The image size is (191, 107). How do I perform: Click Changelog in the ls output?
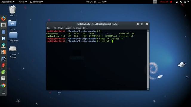[52, 34]
